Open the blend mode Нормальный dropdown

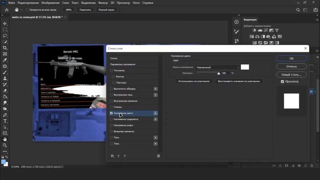point(218,67)
